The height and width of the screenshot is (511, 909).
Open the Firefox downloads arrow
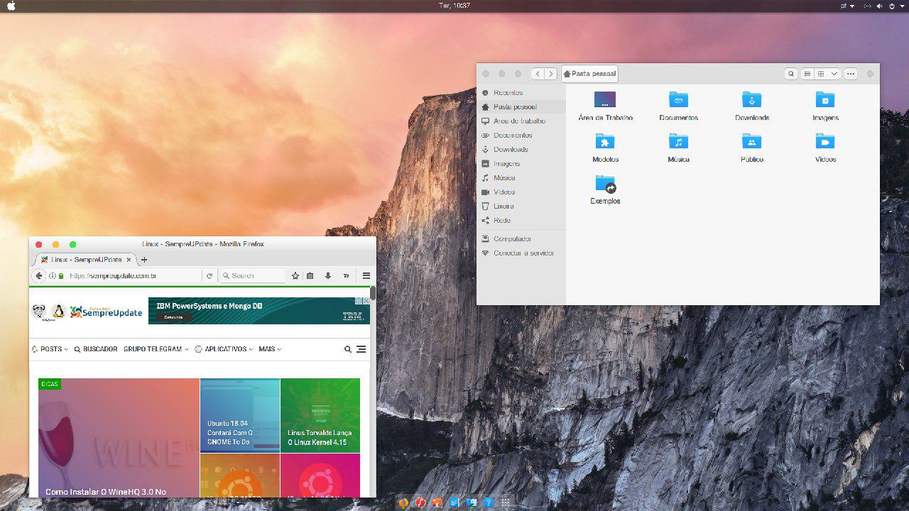(328, 275)
